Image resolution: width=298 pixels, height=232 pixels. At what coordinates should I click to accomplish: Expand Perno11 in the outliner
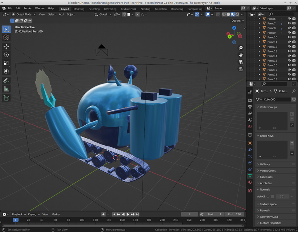(x=260, y=42)
